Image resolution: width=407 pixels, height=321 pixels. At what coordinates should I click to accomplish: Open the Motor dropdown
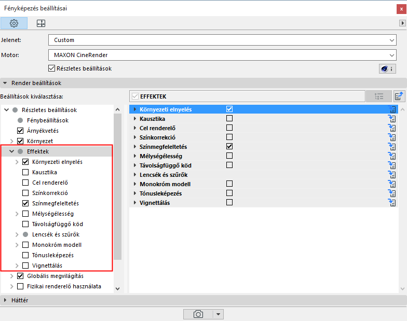[x=222, y=55]
